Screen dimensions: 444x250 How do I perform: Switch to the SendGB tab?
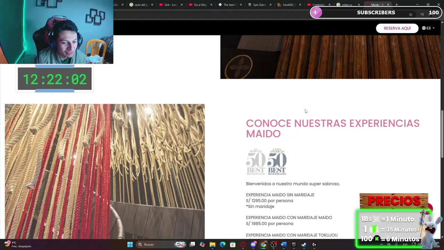pyautogui.click(x=289, y=5)
